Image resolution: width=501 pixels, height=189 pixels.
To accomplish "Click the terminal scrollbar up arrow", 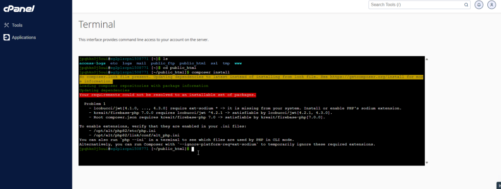I will [x=427, y=59].
